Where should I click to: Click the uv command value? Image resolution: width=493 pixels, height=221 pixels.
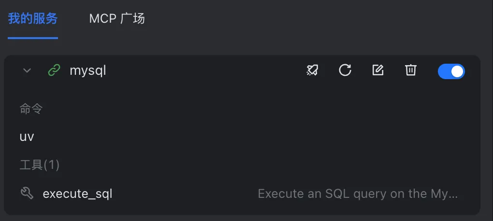click(27, 137)
